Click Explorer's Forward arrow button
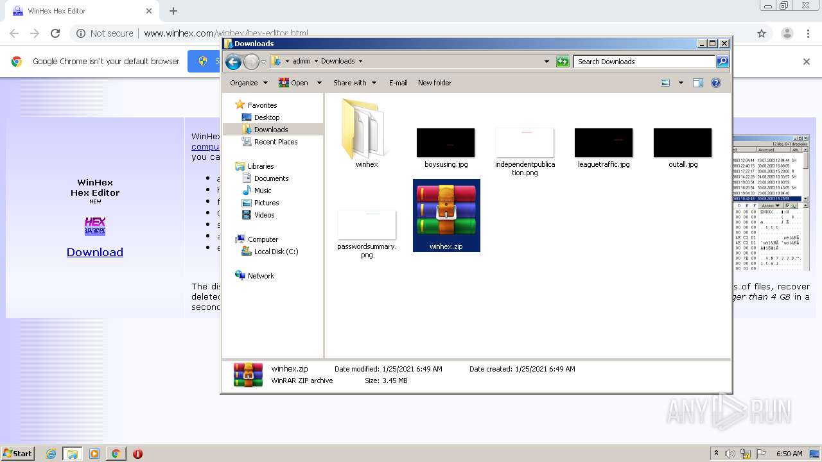Viewport: 822px width, 462px height. pyautogui.click(x=251, y=62)
